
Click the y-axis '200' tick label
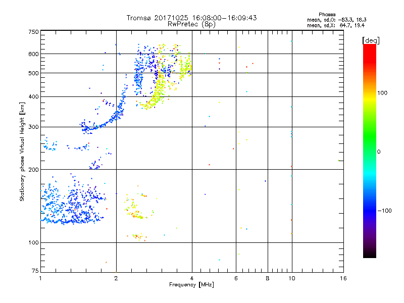pyautogui.click(x=33, y=170)
